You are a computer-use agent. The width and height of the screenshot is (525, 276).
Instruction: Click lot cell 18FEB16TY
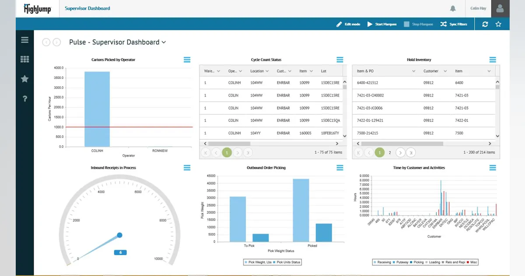click(330, 133)
